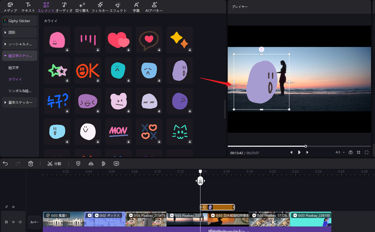
Task: Open the オーディオ audio panel
Action: [64, 7]
